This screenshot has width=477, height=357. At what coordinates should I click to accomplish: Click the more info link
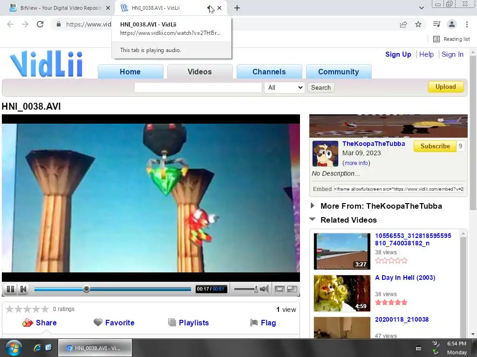coord(356,163)
